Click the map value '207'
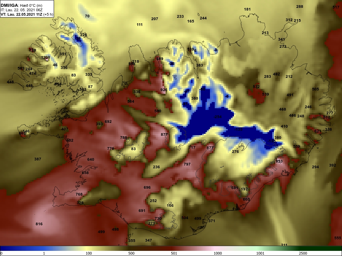 (155, 19)
